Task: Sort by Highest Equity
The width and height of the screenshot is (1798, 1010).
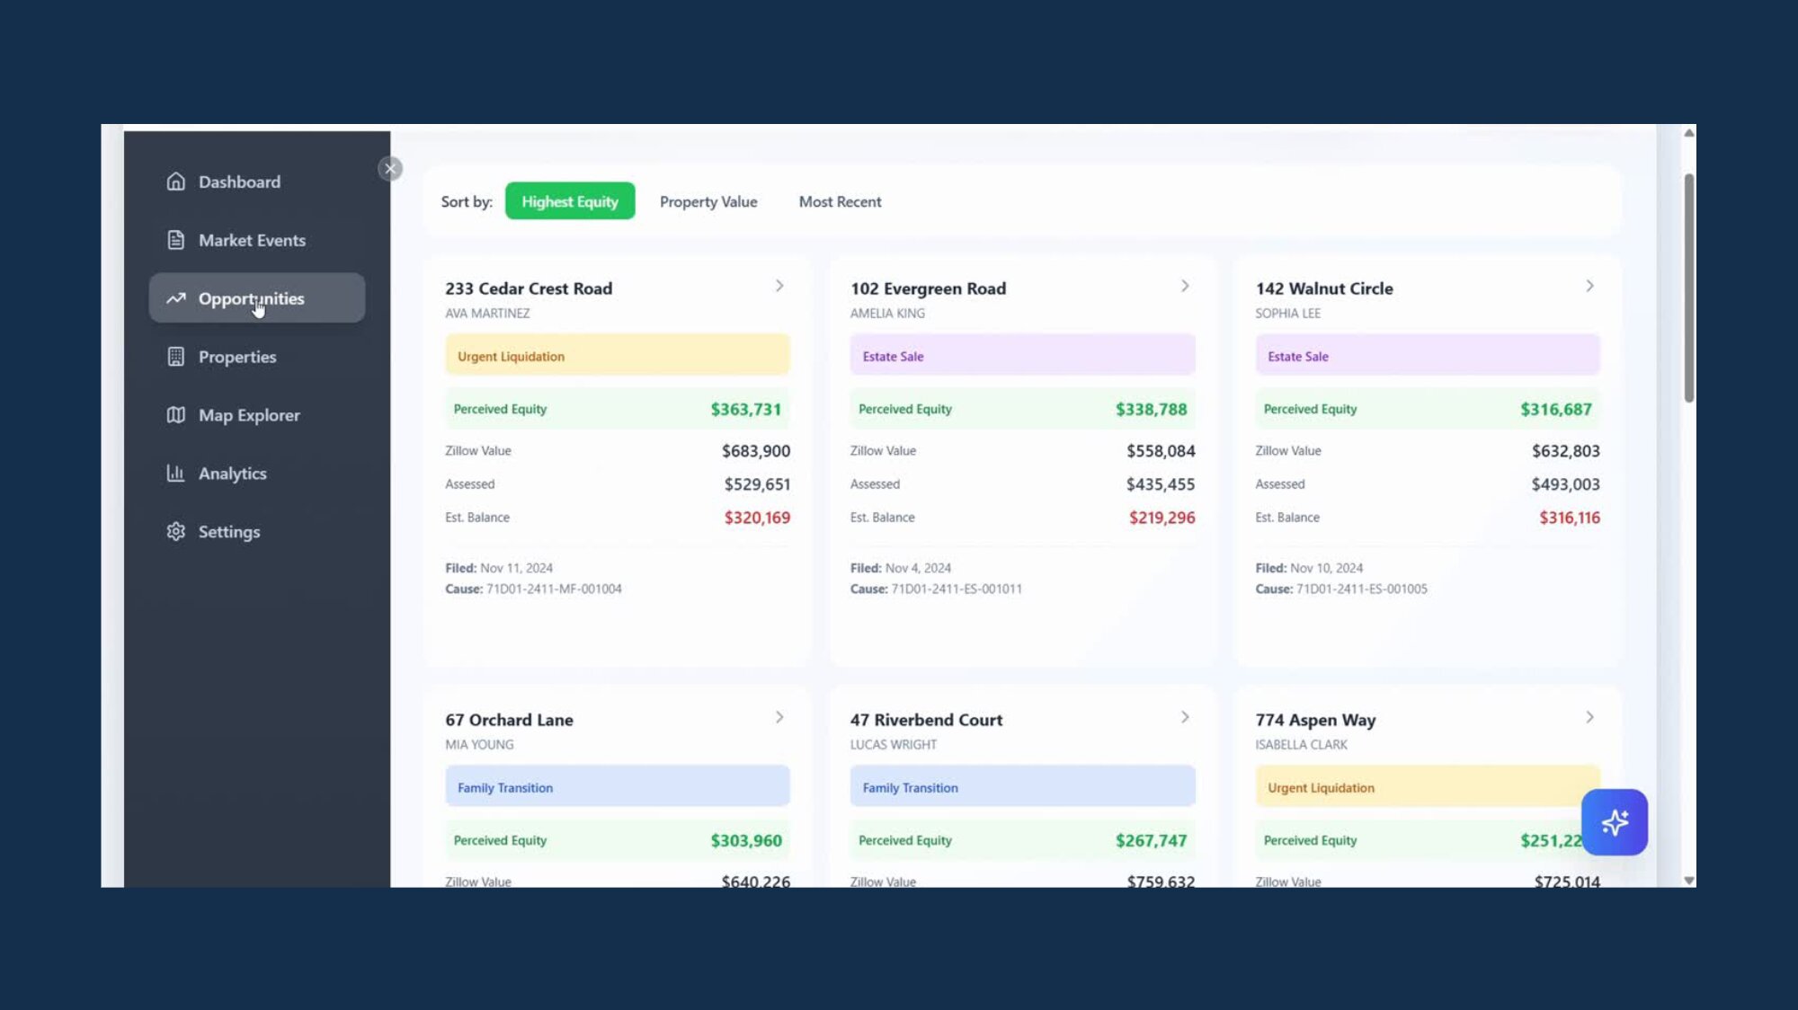Action: pyautogui.click(x=570, y=201)
